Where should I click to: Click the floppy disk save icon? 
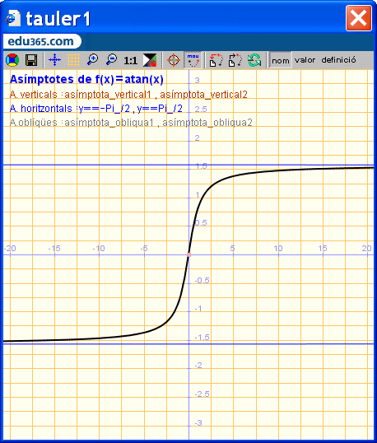click(x=31, y=60)
